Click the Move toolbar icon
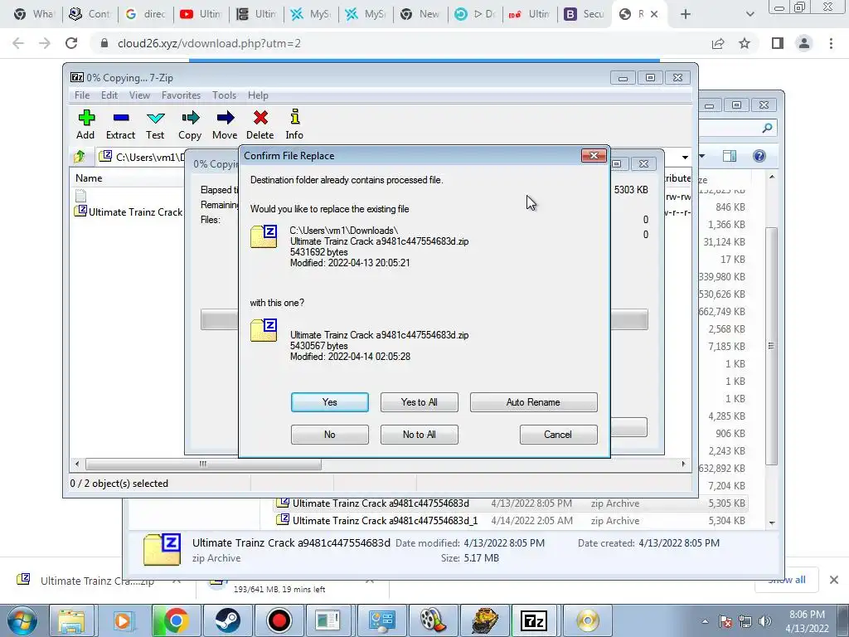The image size is (849, 637). tap(225, 124)
